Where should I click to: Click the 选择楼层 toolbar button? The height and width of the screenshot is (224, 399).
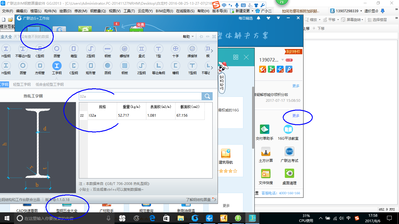pos(377,20)
